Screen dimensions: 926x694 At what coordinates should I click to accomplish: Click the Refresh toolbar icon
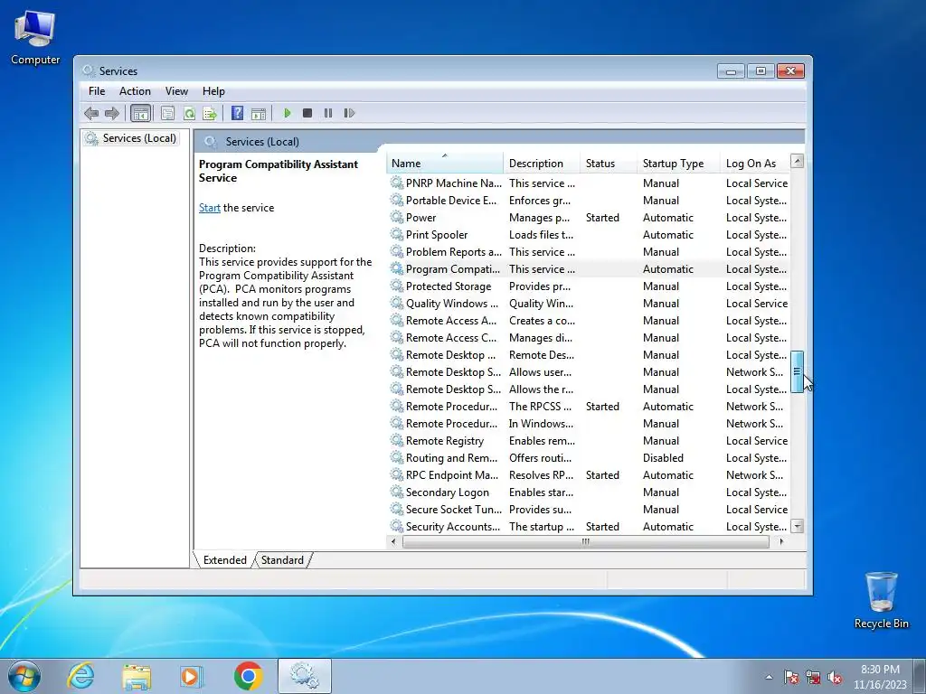189,113
